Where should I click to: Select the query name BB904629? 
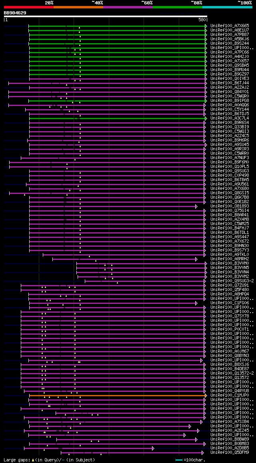(15, 13)
